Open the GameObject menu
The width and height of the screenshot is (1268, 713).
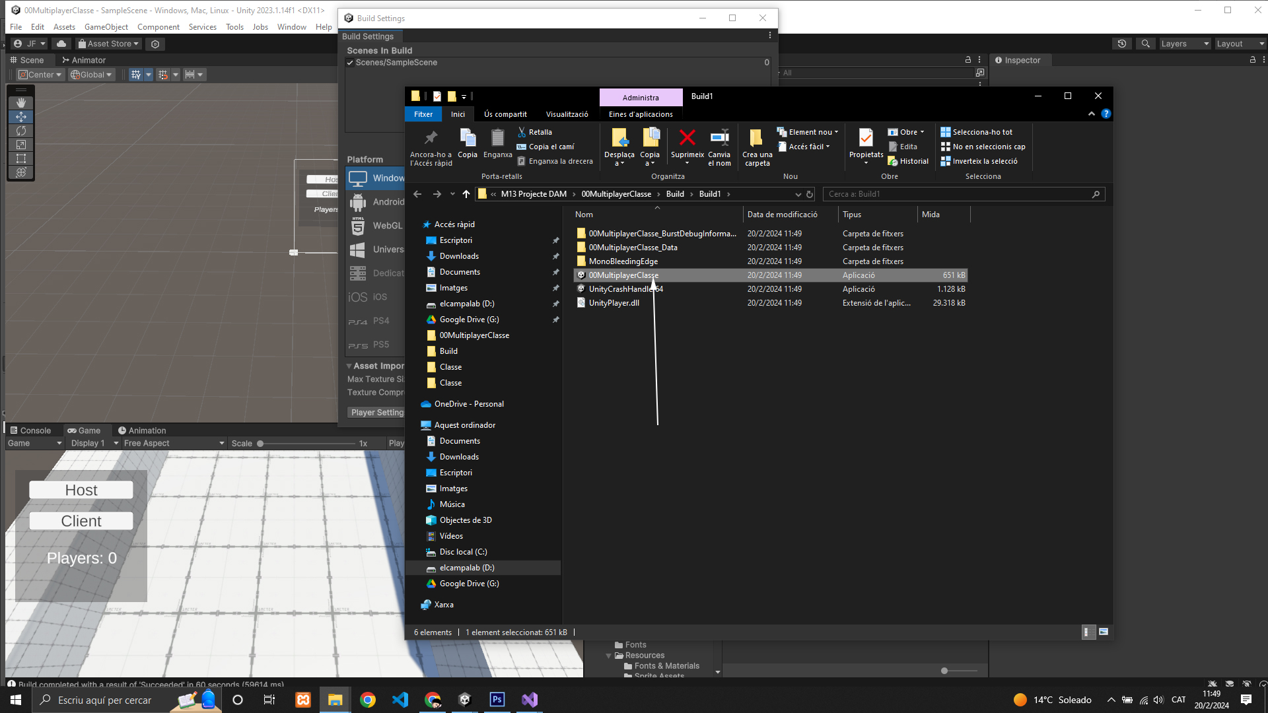(106, 27)
